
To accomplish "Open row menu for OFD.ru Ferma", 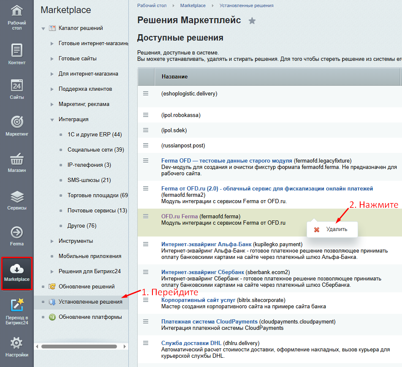I will 146,216.
